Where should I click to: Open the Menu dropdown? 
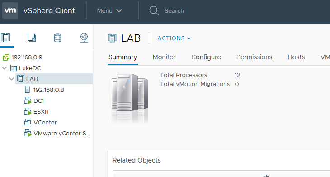109,10
